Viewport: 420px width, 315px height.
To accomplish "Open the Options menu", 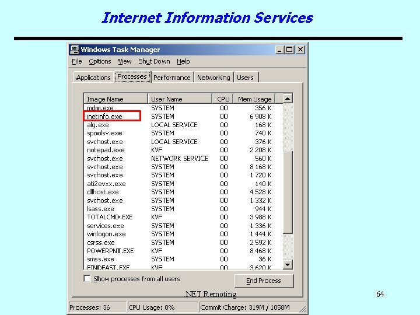I will point(100,62).
